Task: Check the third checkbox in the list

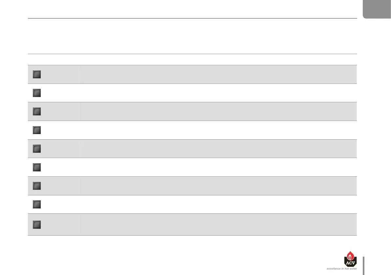Action: [37, 111]
